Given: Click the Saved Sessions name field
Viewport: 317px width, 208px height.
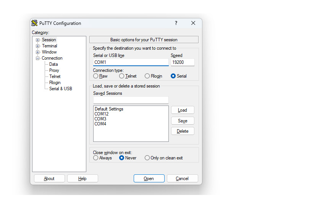Looking at the screenshot, I should click(x=131, y=100).
